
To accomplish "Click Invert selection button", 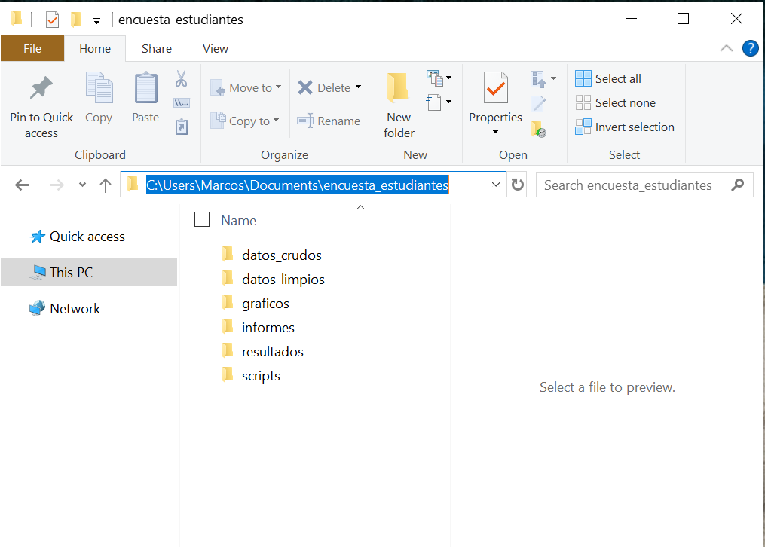I will pos(625,127).
